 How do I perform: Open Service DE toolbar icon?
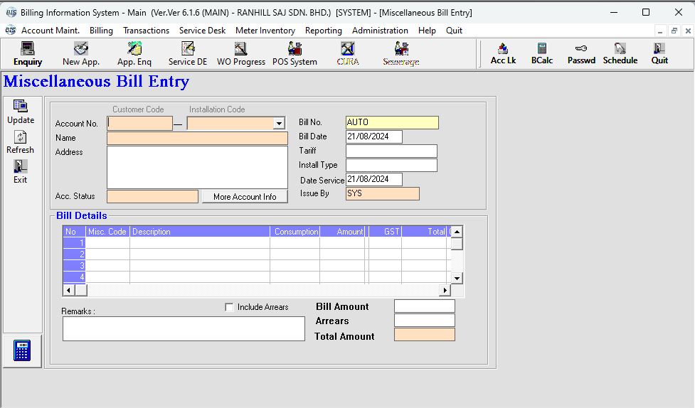pos(188,53)
